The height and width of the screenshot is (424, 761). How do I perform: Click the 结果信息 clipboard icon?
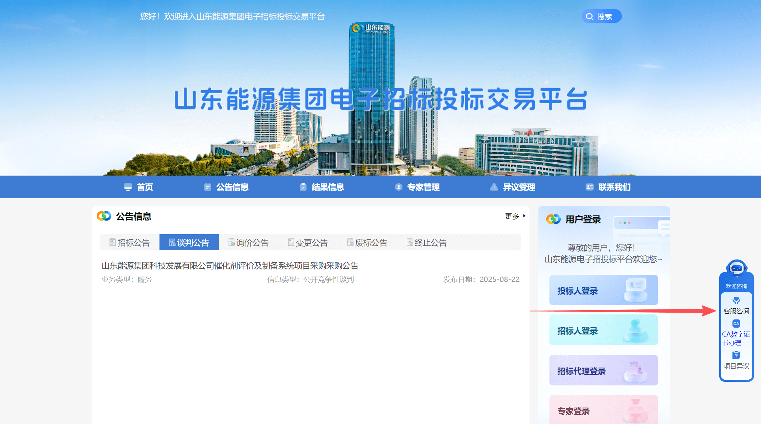coord(303,187)
